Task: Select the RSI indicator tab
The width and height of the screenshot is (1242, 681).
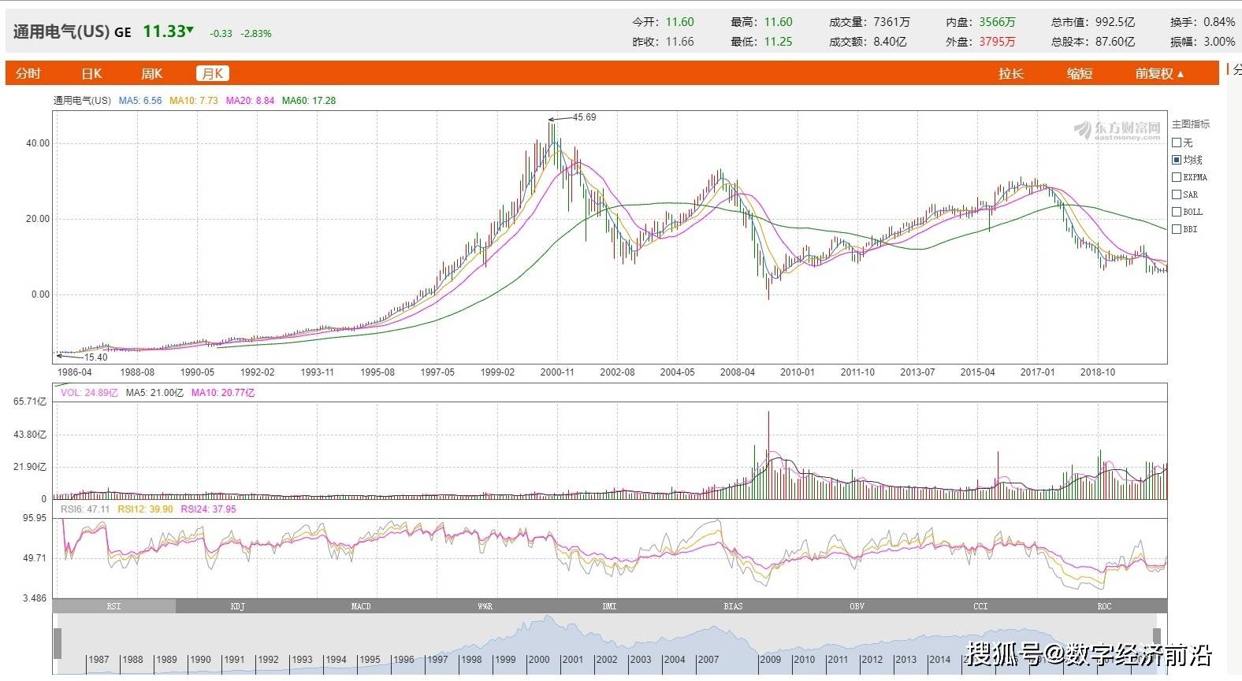Action: click(x=114, y=606)
